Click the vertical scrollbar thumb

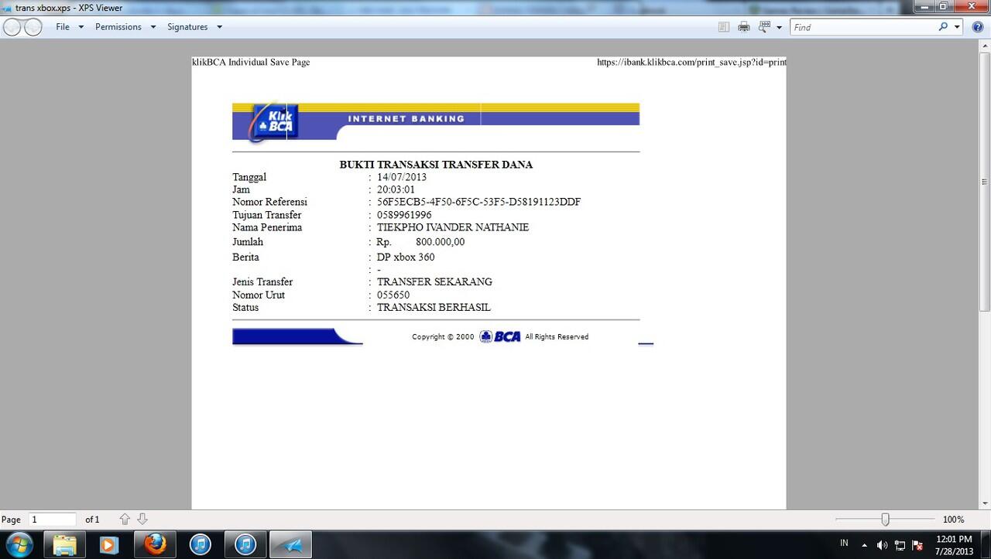coord(985,182)
